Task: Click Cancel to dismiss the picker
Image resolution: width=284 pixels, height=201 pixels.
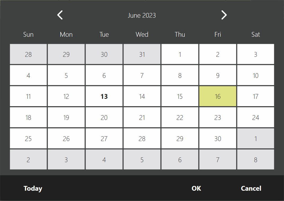Action: click(x=251, y=188)
